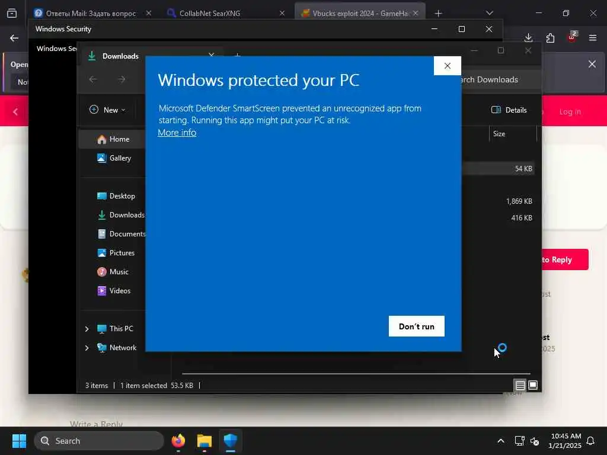The image size is (607, 455).
Task: Close the CollabNet SearXNG tab
Action: coord(282,14)
